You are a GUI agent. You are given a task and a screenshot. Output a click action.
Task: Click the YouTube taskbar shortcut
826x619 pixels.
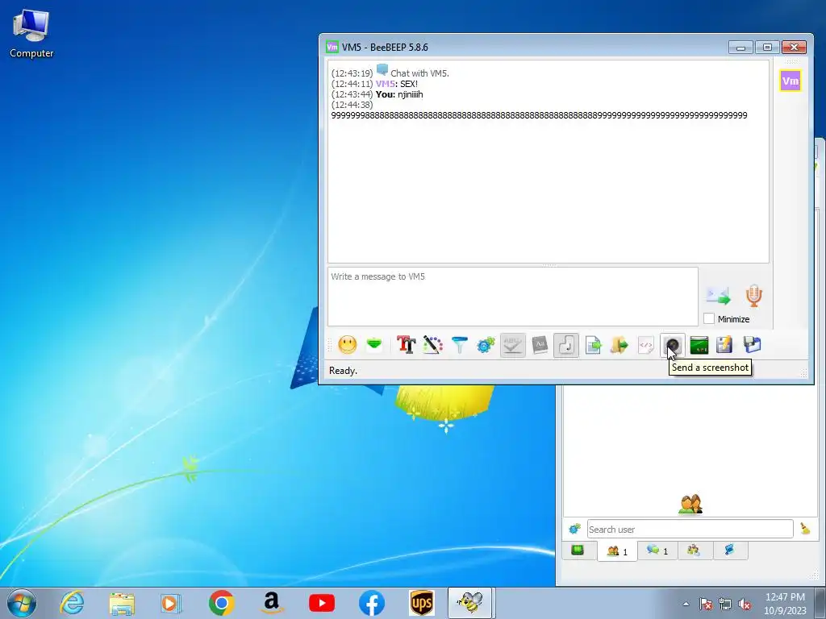(x=322, y=603)
